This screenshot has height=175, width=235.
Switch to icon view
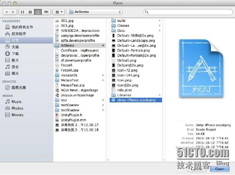[x=22, y=12]
